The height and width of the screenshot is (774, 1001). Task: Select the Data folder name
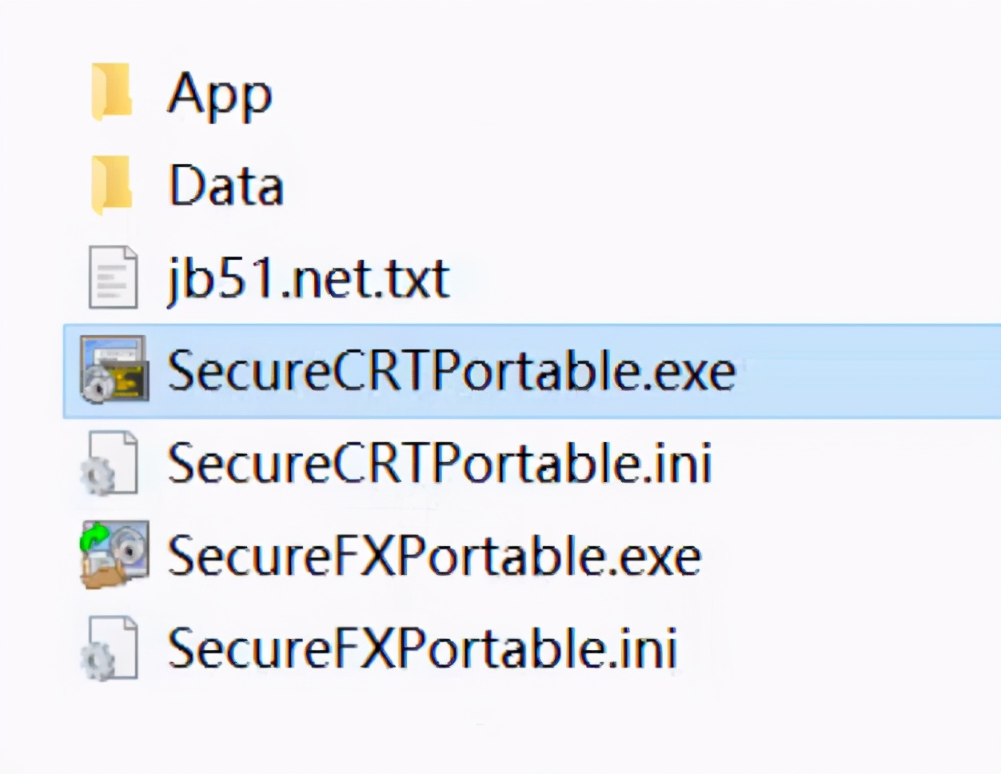click(x=225, y=186)
